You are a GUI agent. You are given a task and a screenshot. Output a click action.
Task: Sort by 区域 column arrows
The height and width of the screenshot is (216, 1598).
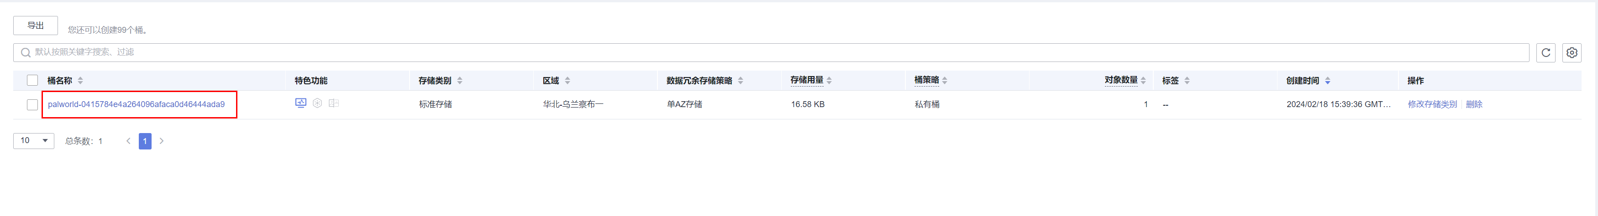568,81
